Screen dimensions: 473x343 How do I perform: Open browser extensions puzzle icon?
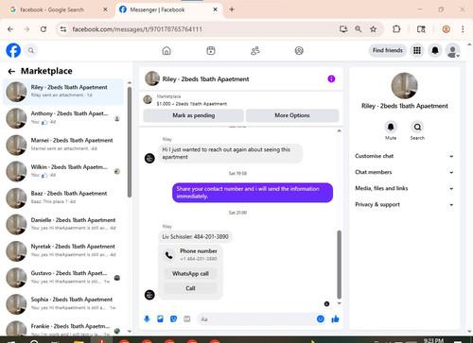coord(396,29)
